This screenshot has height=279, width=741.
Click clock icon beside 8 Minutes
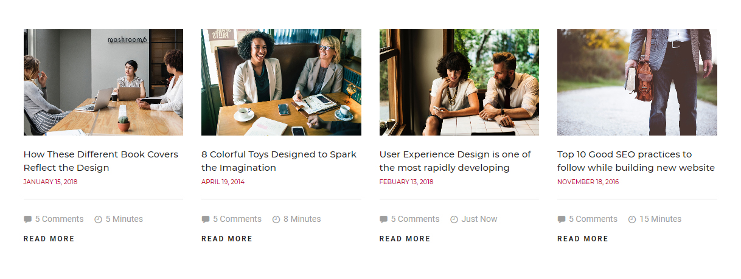tap(276, 219)
